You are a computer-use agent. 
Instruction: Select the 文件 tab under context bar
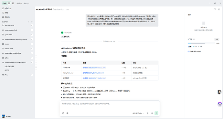pyautogui.click(x=195, y=47)
